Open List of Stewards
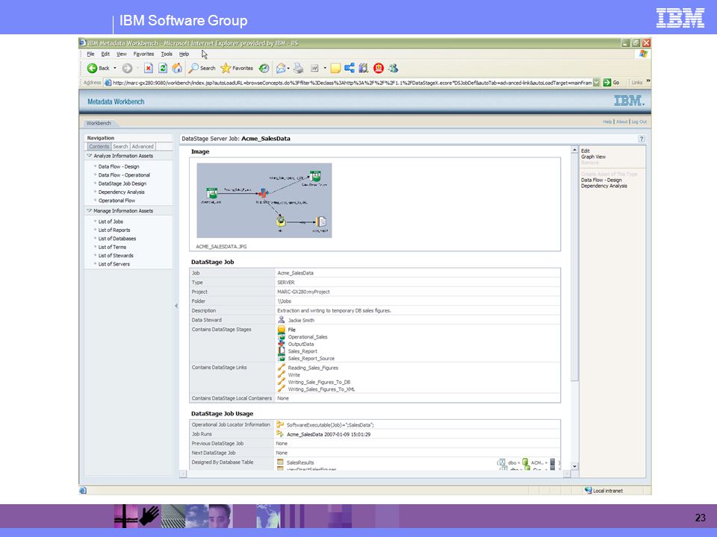Image resolution: width=717 pixels, height=537 pixels. (116, 256)
